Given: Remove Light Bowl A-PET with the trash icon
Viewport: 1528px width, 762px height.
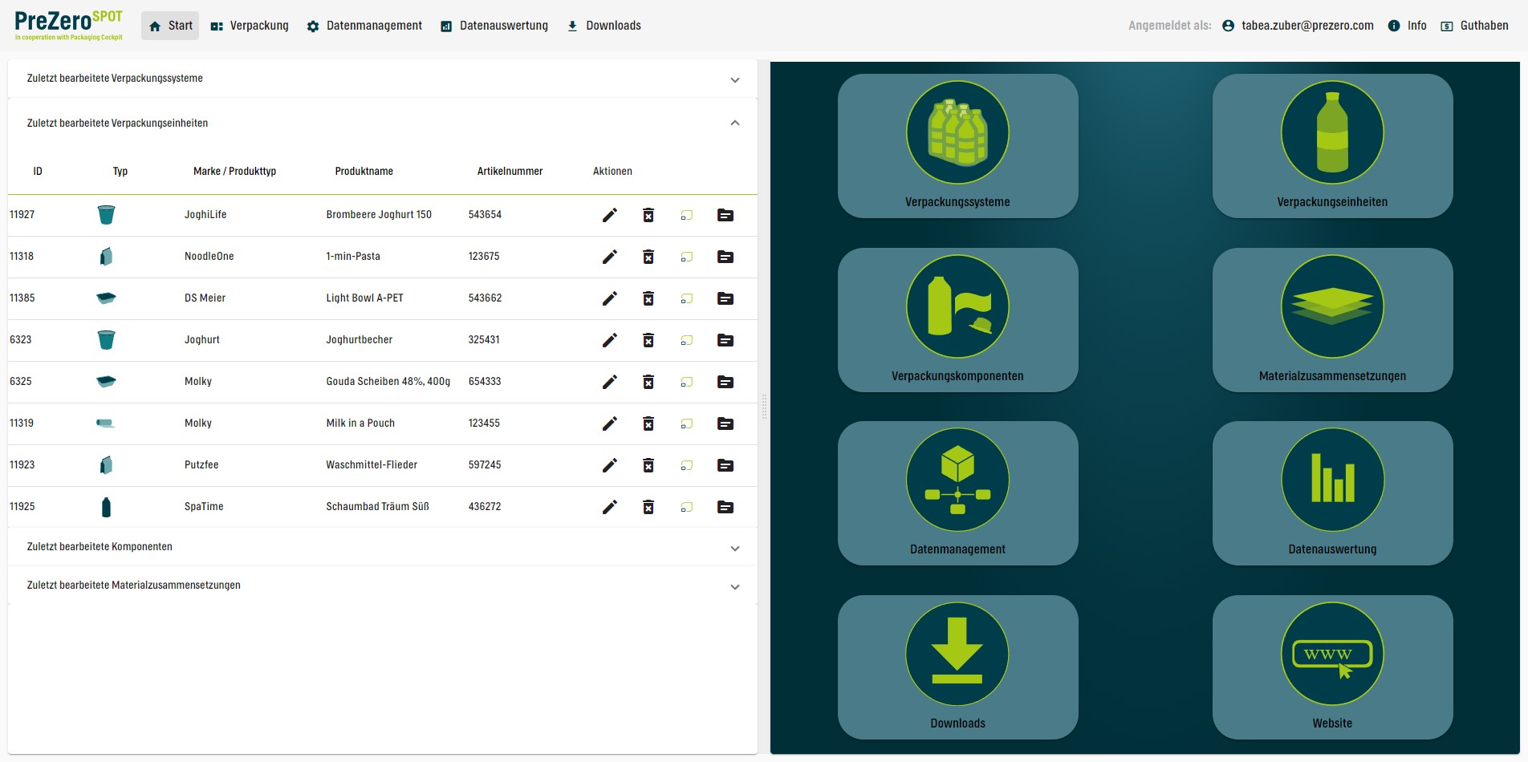Looking at the screenshot, I should [x=648, y=298].
